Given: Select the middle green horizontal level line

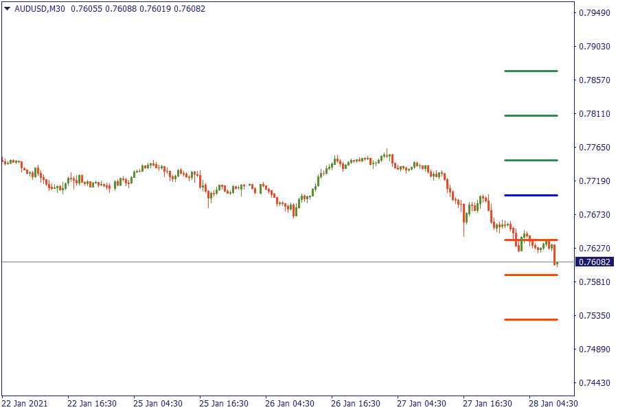Looking at the screenshot, I should [530, 115].
